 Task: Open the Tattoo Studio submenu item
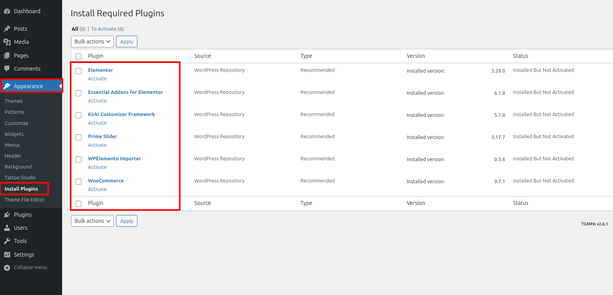pos(20,177)
